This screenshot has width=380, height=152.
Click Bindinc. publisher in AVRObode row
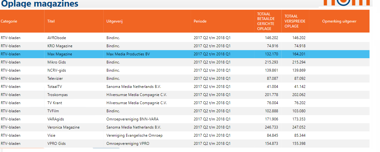pos(113,38)
